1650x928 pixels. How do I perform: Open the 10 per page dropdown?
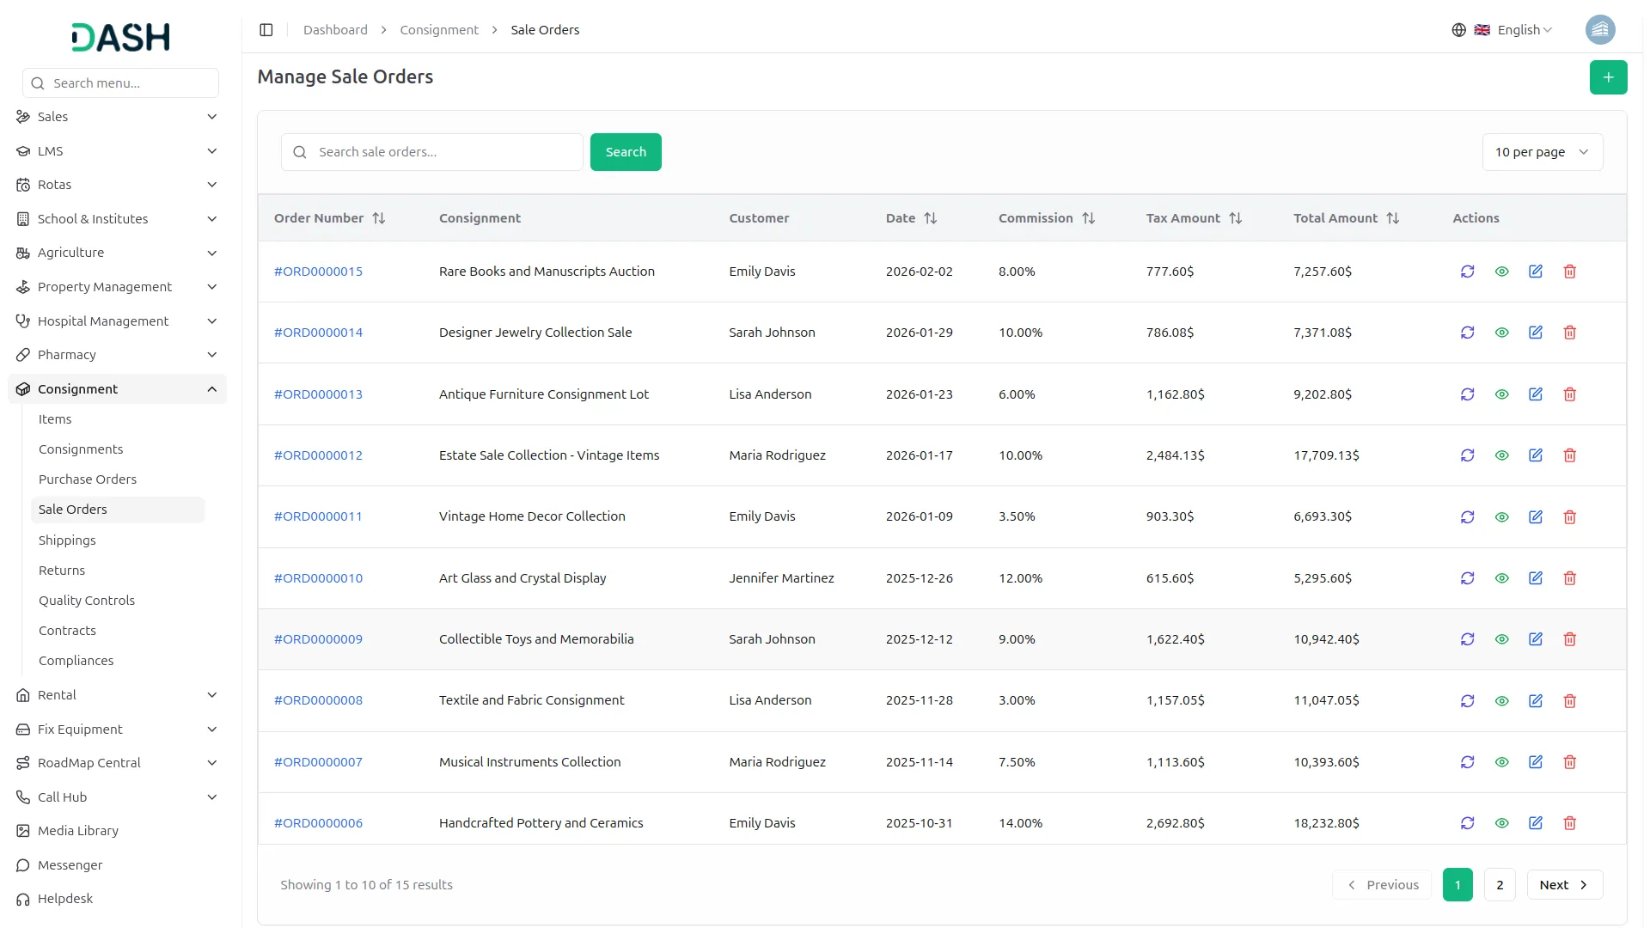(1542, 152)
